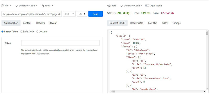Click the HTTP Authentication help text
Screen dimensions: 210x96
[x=59, y=52]
